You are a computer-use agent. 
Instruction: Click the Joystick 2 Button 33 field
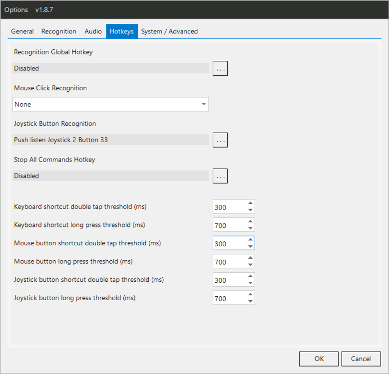coord(111,140)
